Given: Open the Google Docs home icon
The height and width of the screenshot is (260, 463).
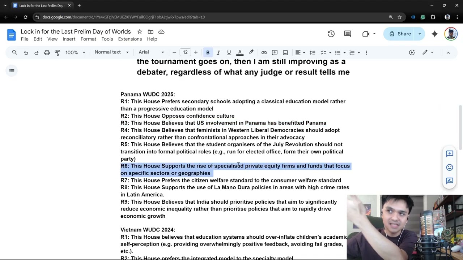Looking at the screenshot, I should [x=11, y=35].
